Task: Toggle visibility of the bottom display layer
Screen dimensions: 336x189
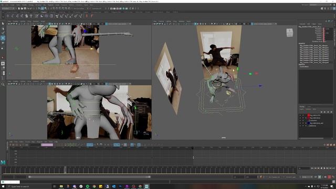Action: click(300, 126)
